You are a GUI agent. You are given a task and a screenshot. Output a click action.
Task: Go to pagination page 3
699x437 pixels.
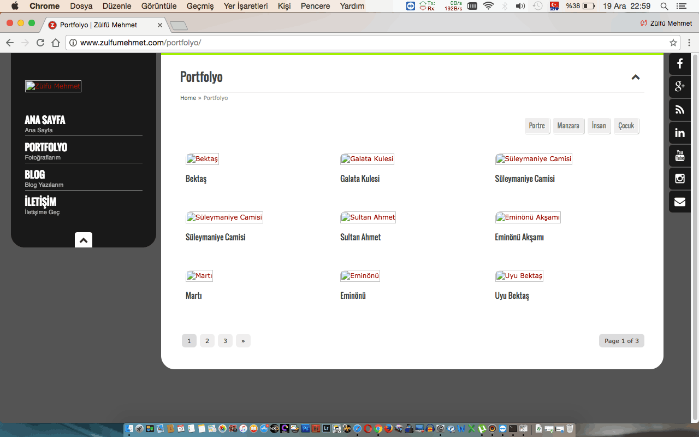pyautogui.click(x=225, y=341)
